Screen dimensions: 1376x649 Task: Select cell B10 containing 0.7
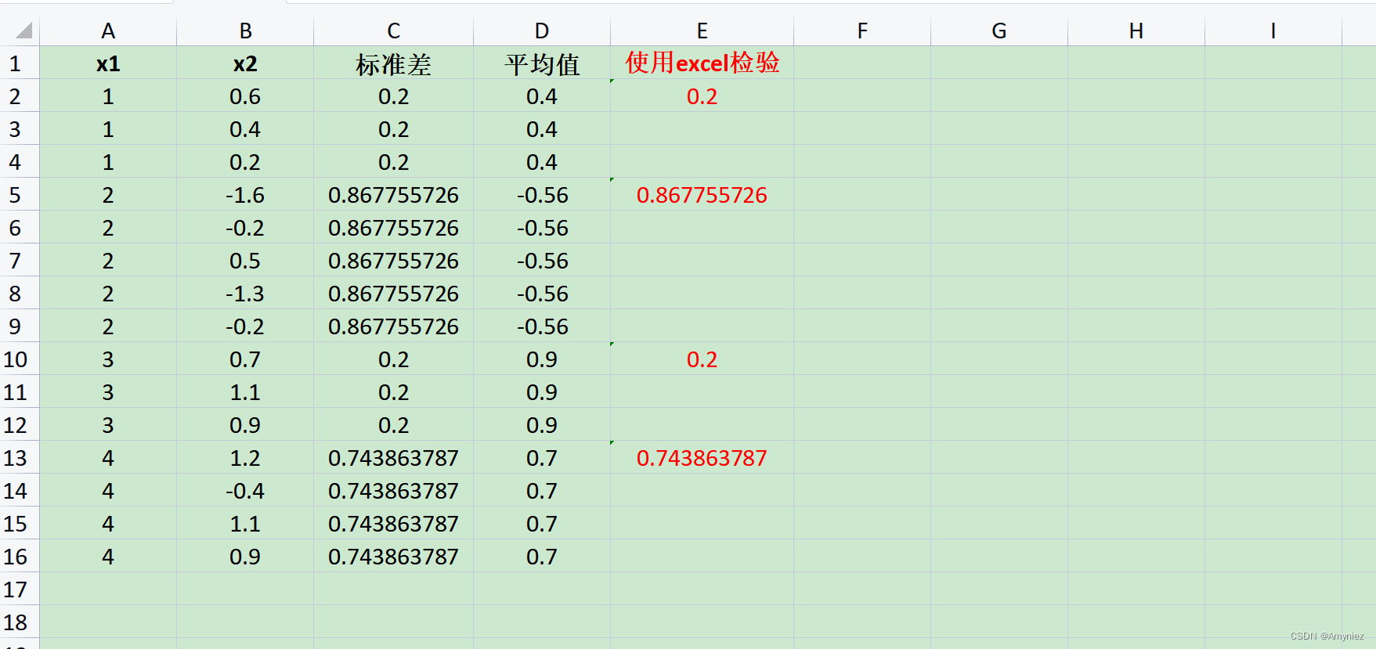(245, 359)
